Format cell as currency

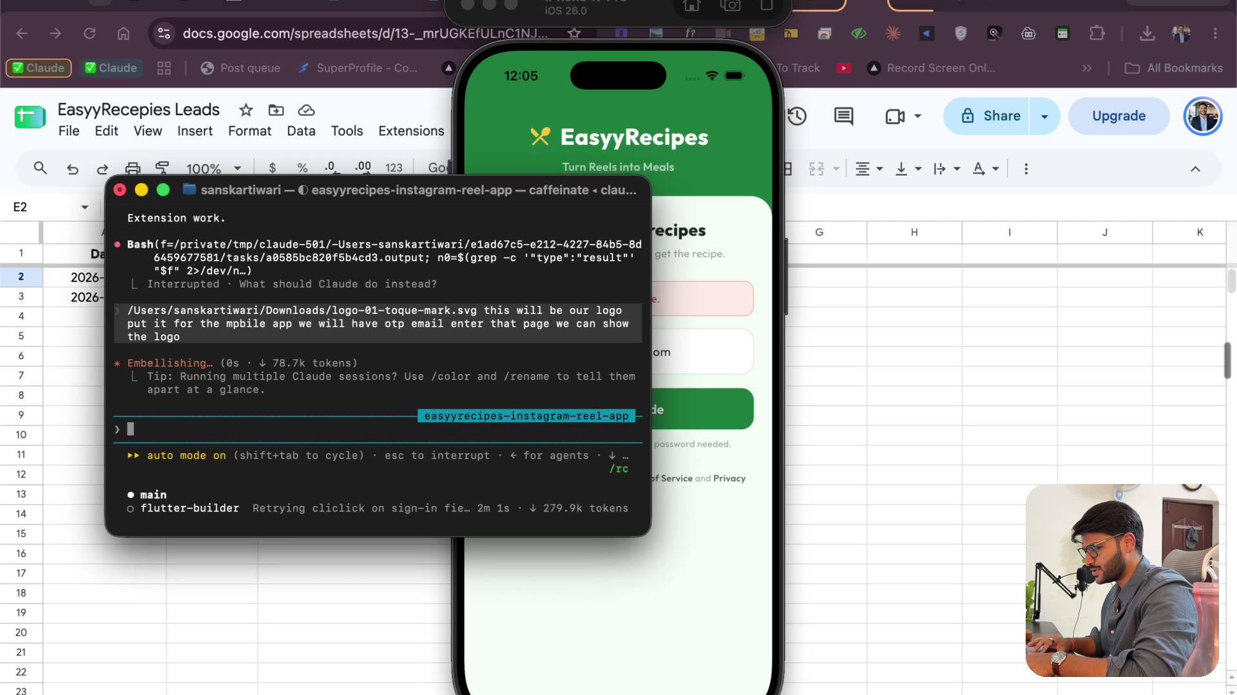(x=273, y=168)
